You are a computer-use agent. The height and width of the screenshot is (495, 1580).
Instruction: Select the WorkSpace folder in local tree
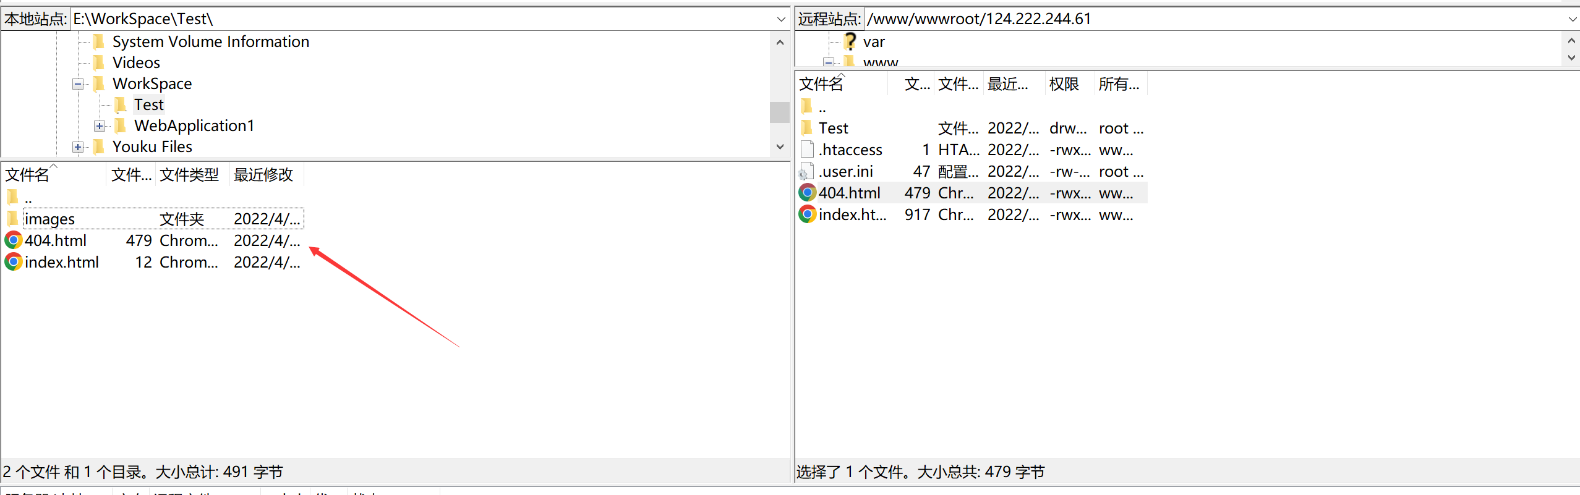[x=152, y=83]
